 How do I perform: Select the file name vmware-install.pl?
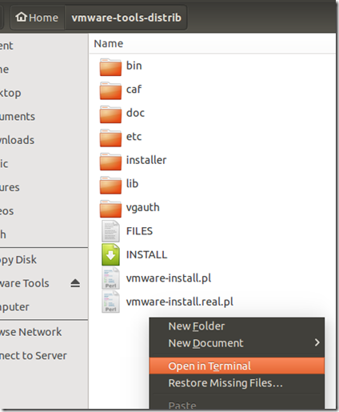169,278
